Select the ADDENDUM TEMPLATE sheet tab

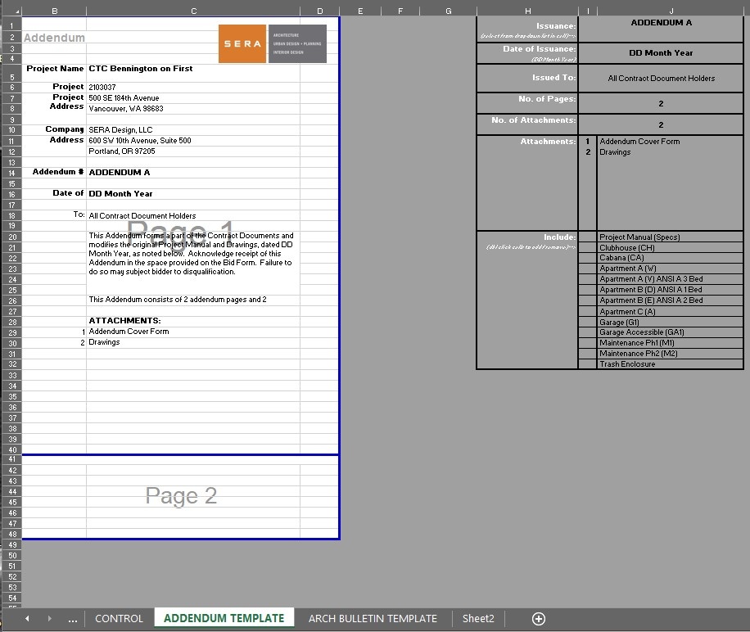pyautogui.click(x=224, y=618)
